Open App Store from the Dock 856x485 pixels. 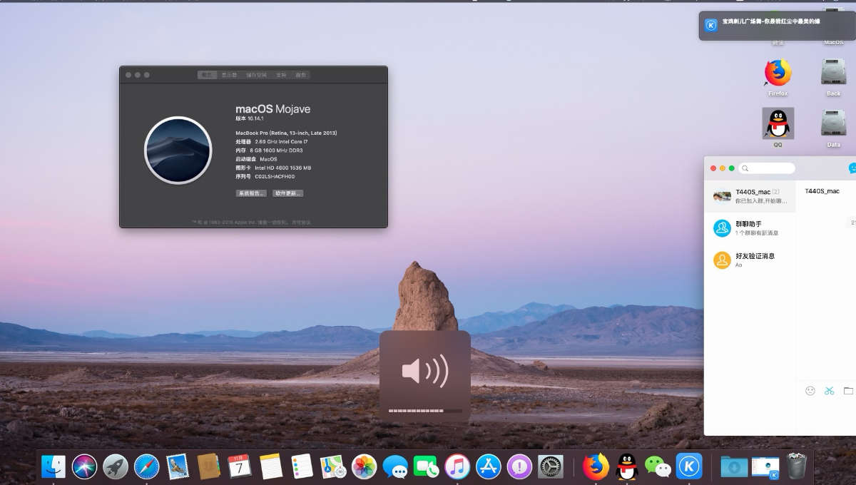pyautogui.click(x=489, y=467)
